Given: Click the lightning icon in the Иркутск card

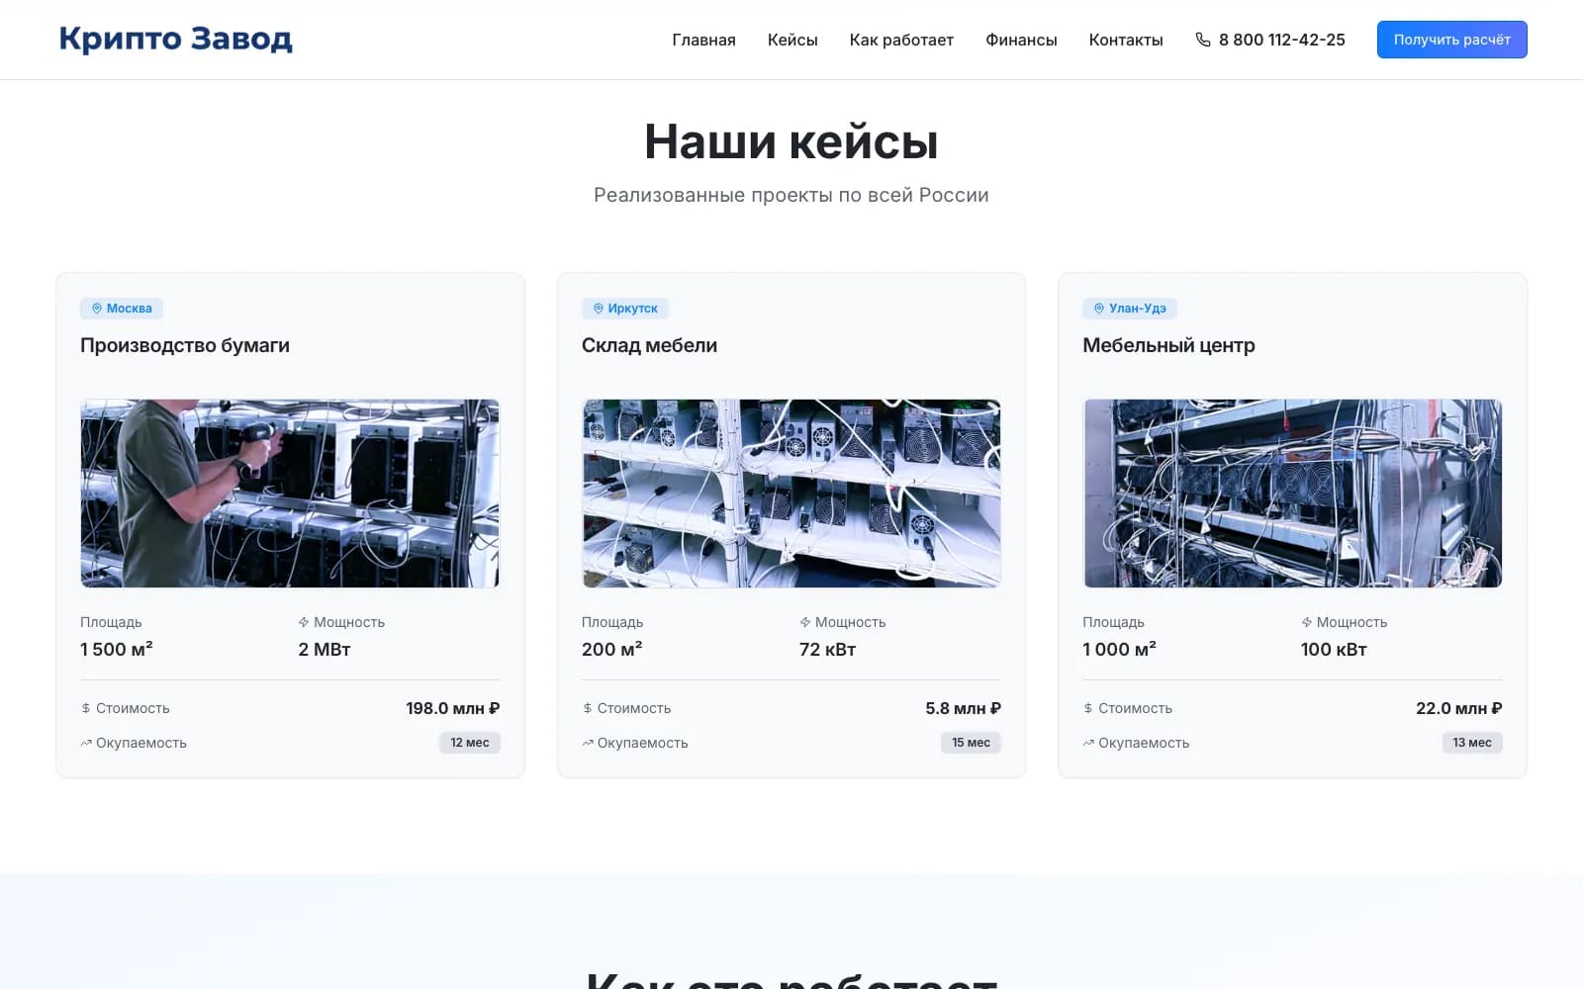Looking at the screenshot, I should 805,622.
